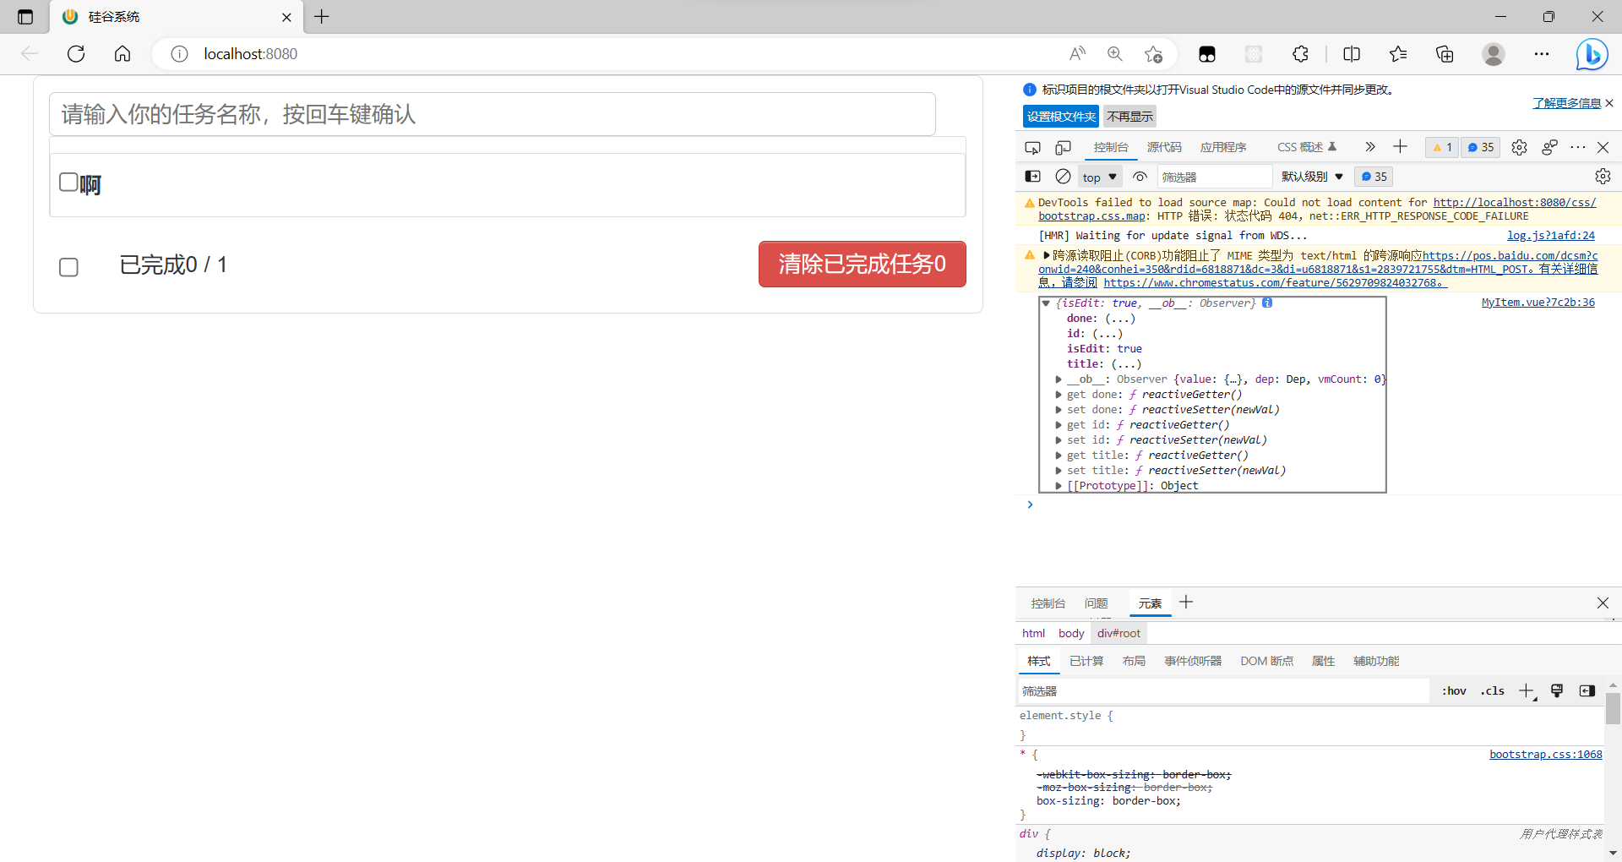
Task: Open the more DevTools options menu
Action: [x=1577, y=147]
